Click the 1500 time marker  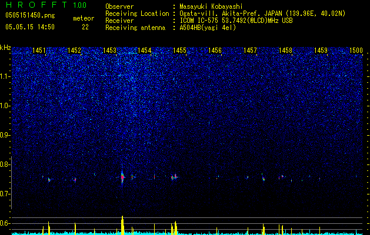tap(356, 50)
